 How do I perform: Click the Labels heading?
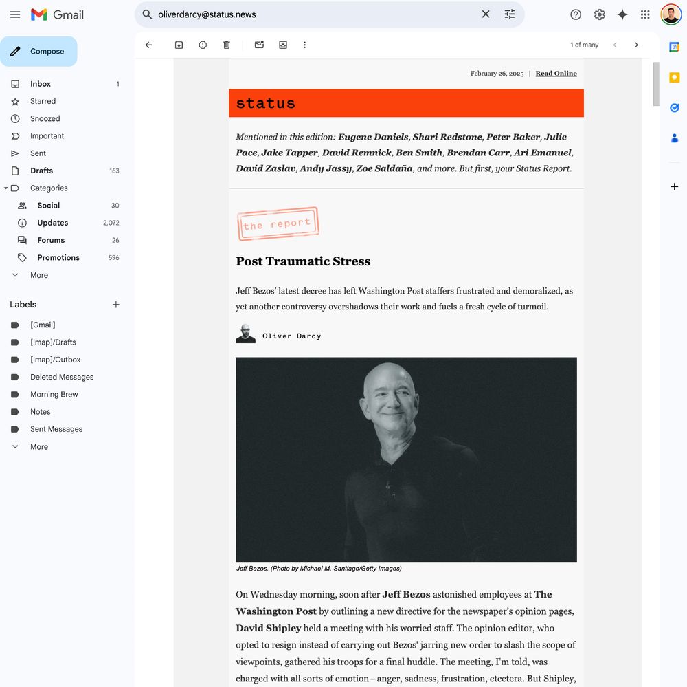point(23,305)
